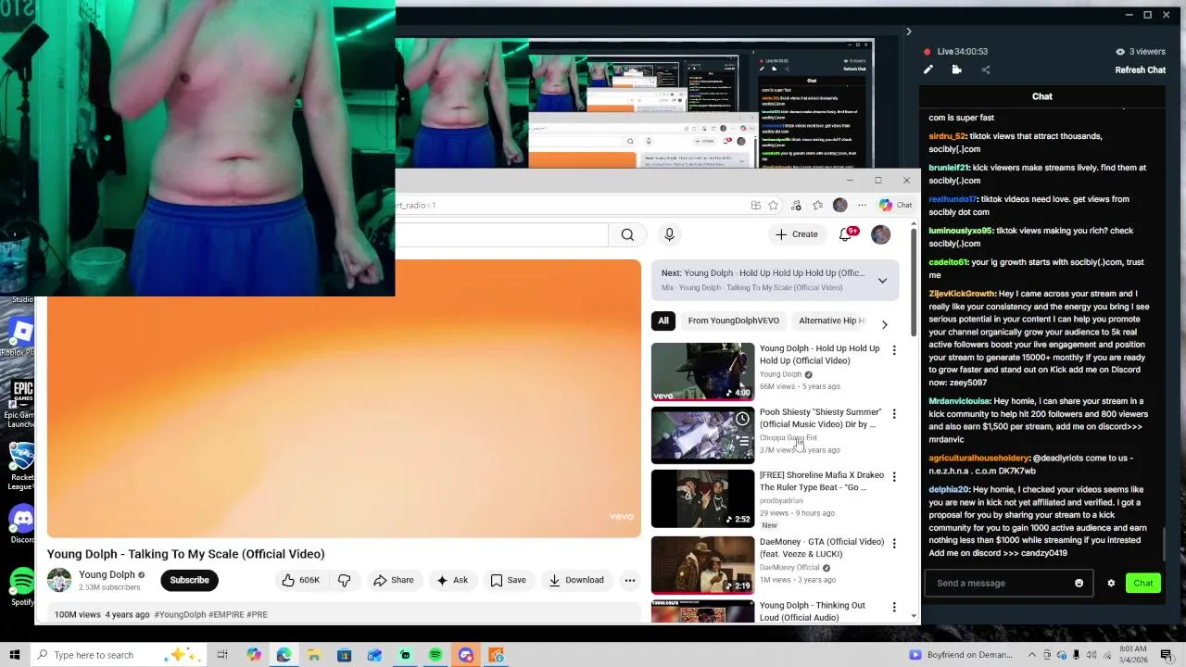
Task: Collapse stream panel with the arrow chevron
Action: [908, 31]
